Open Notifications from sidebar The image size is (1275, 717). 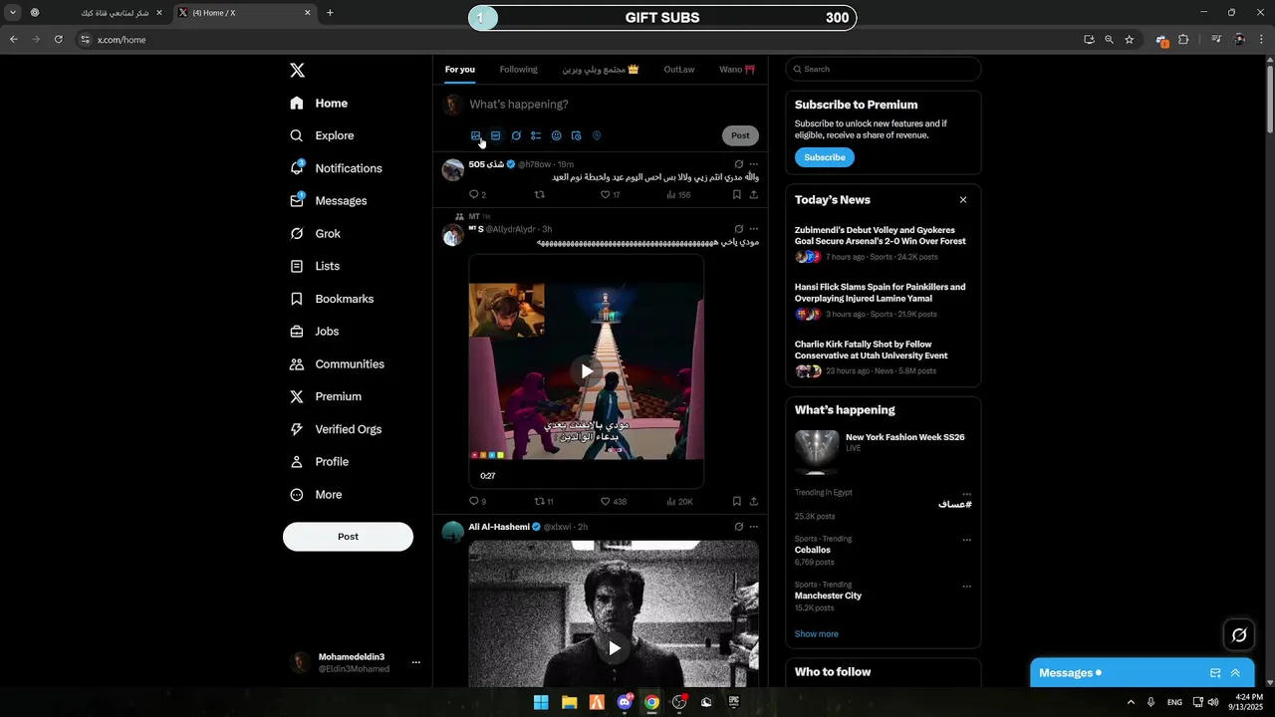pos(338,168)
